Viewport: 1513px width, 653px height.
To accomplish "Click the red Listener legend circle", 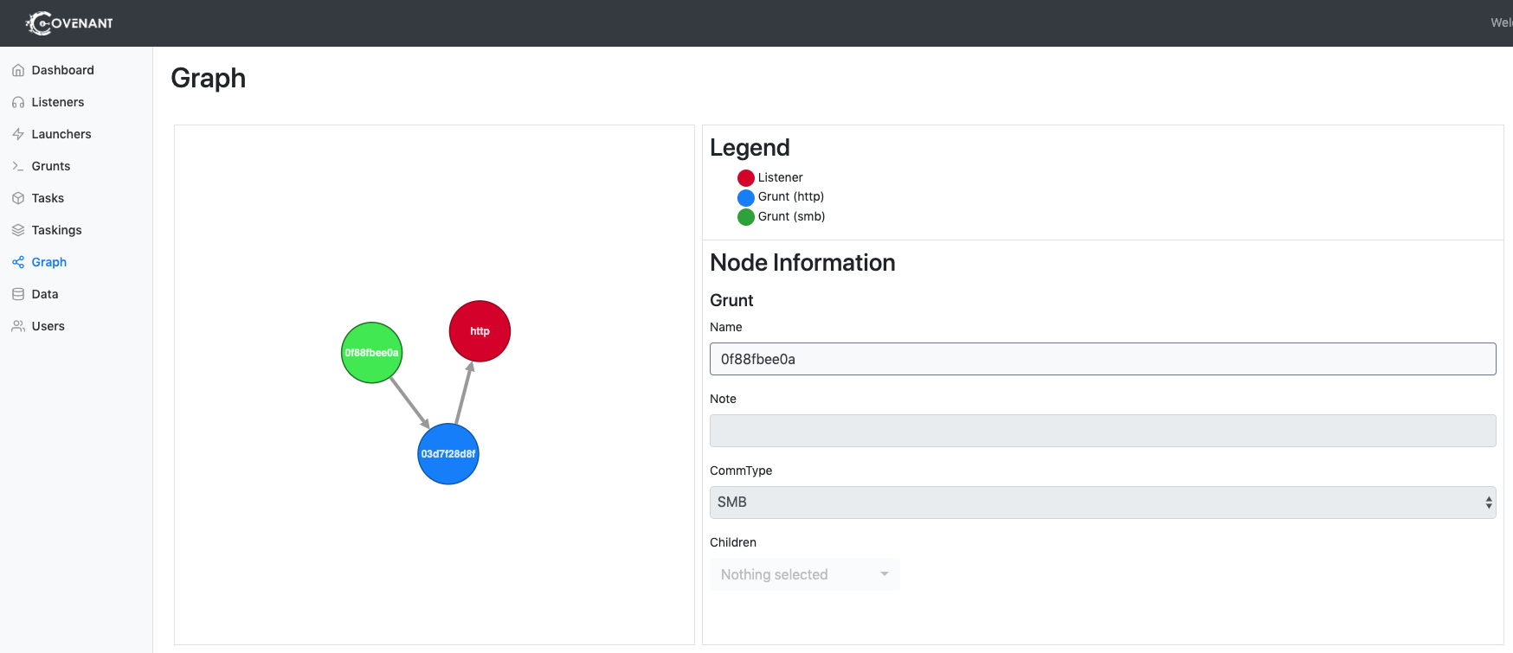I will click(x=746, y=178).
